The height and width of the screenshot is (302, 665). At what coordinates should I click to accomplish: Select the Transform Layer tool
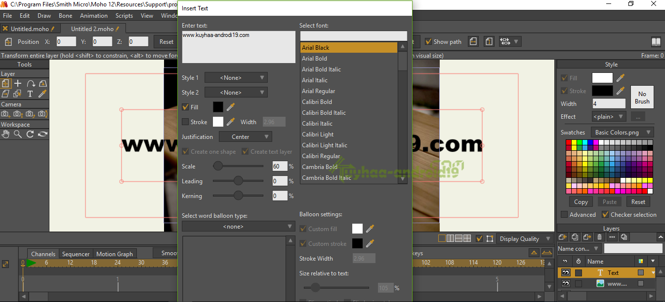pos(6,84)
